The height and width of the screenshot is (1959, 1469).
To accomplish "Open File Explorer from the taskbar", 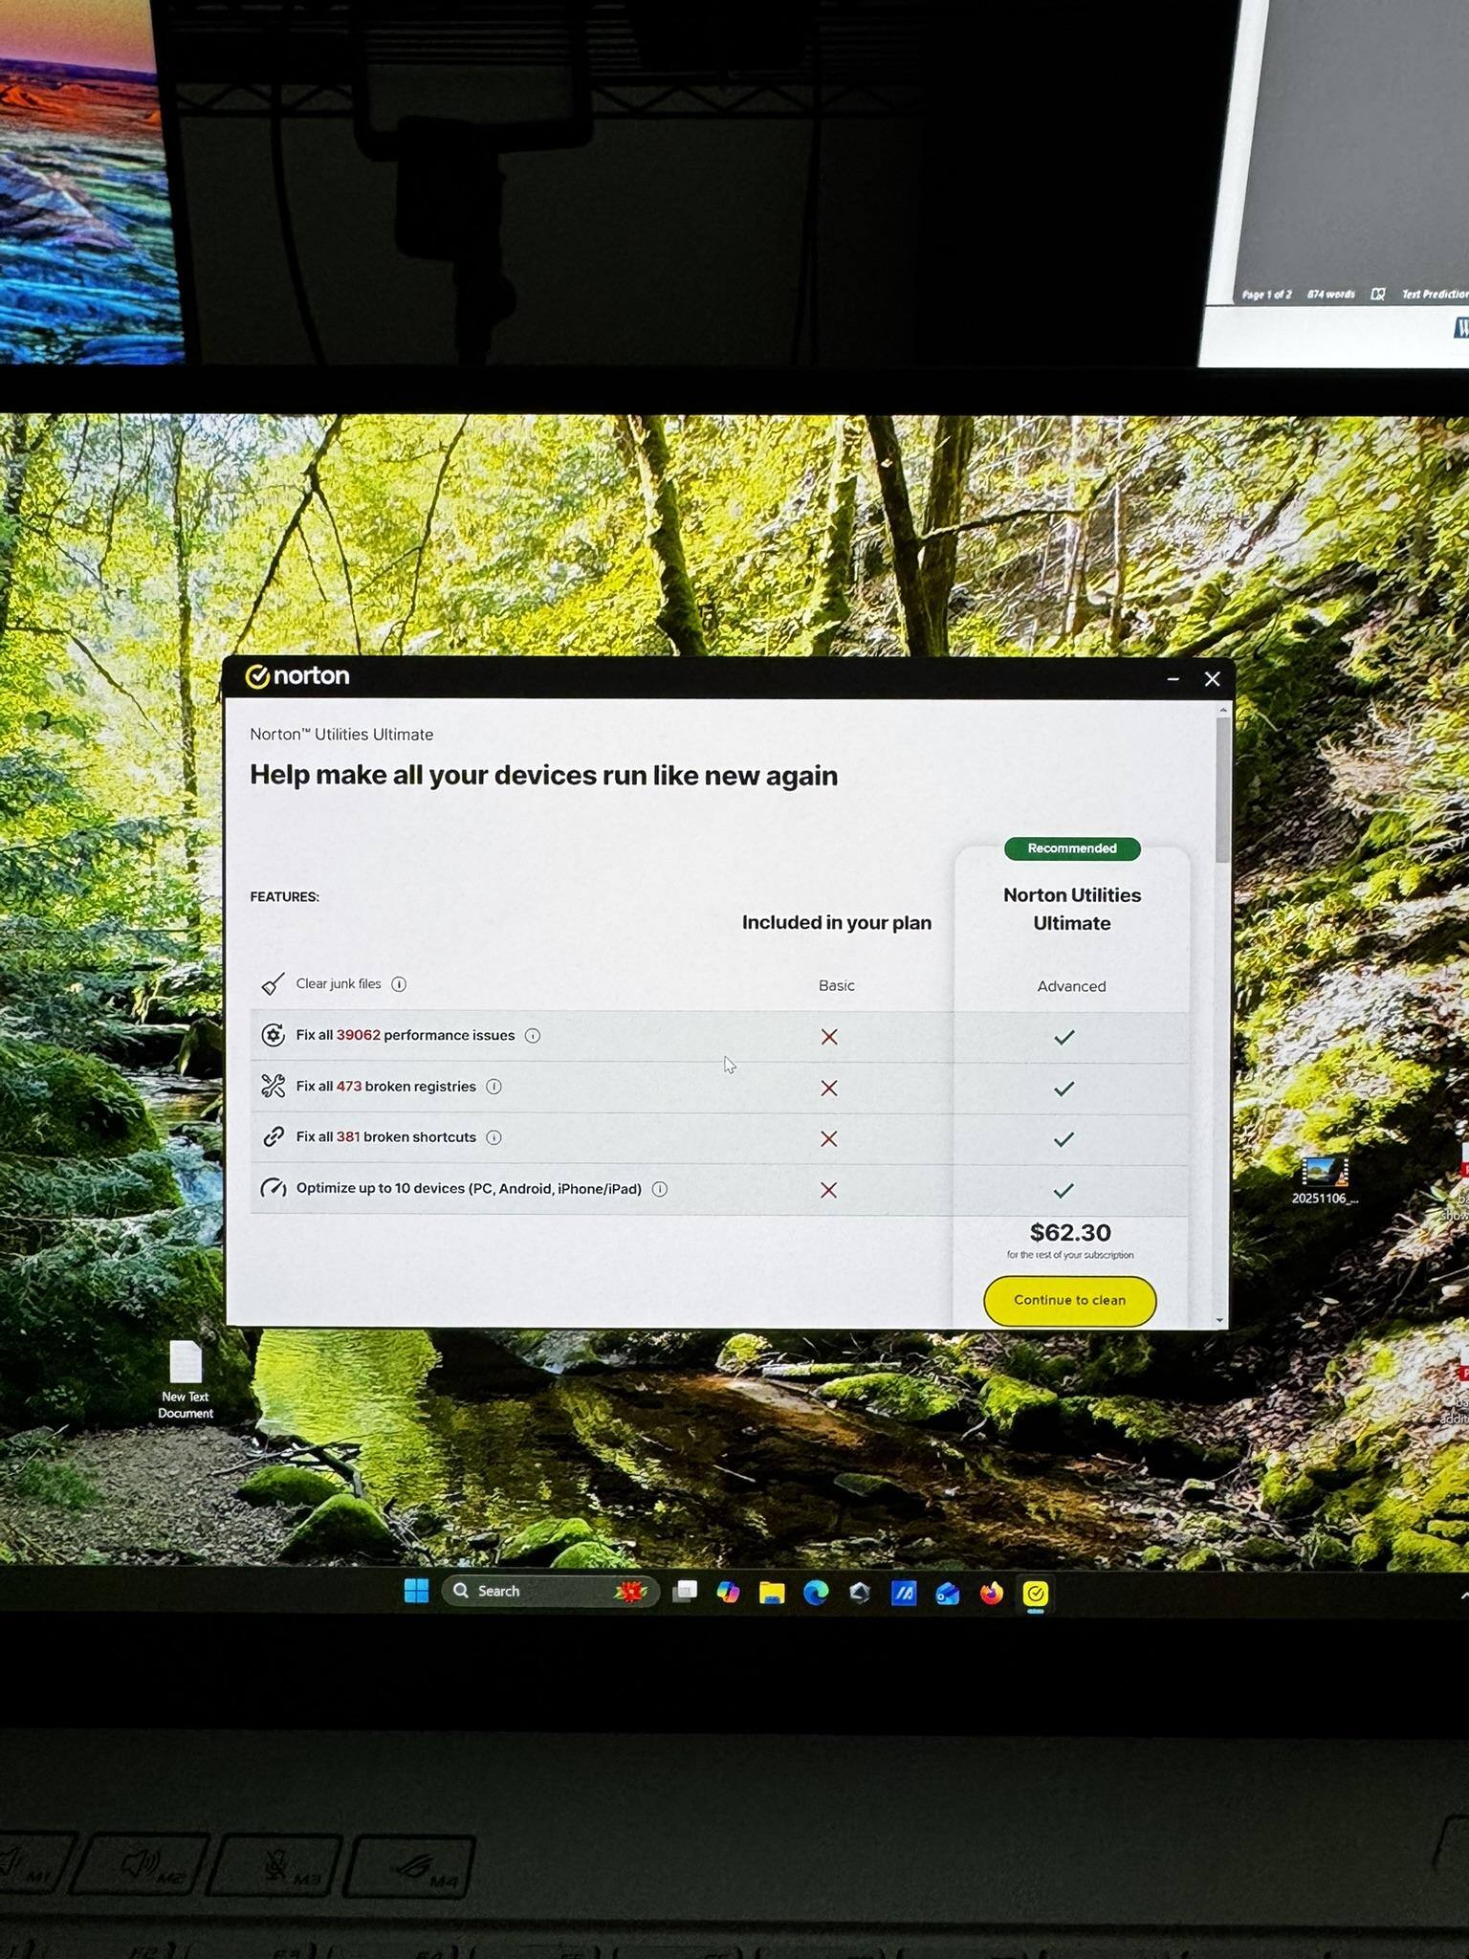I will click(772, 1593).
